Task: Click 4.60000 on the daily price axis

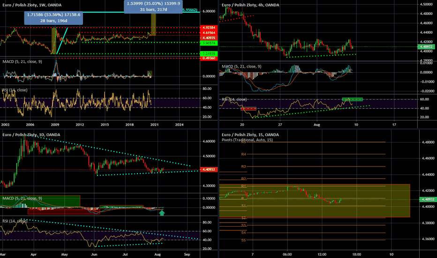Action: point(209,141)
